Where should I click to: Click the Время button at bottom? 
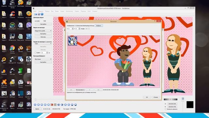pos(37,109)
